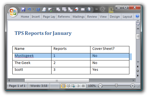Open the Undo history dropdown arrow
Screen dimensions: 148x98
point(33,10)
